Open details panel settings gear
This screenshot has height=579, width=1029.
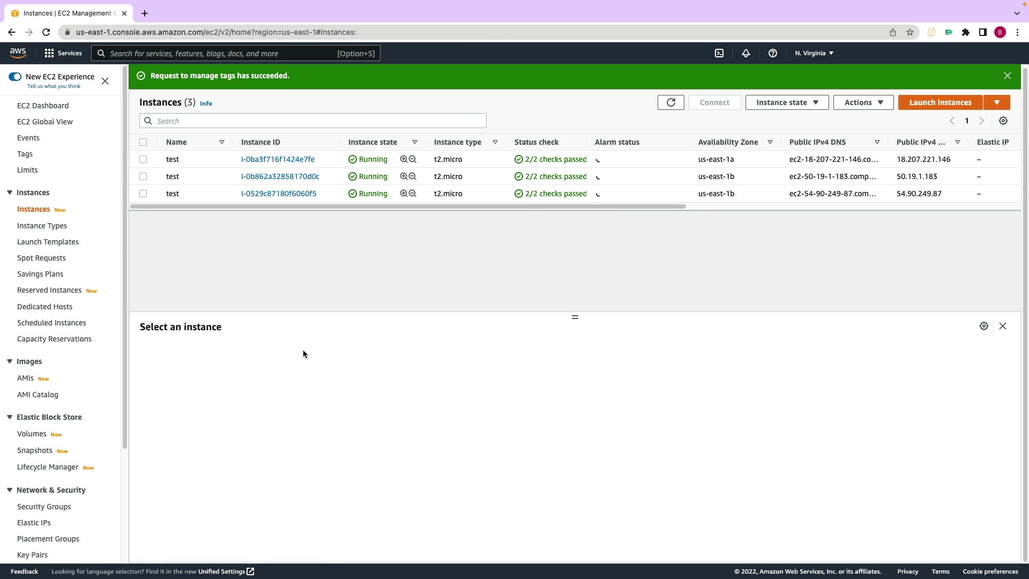pos(983,326)
